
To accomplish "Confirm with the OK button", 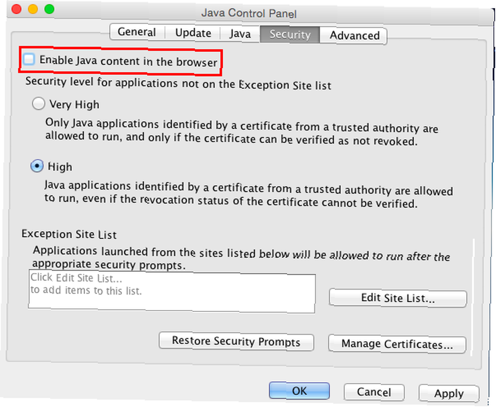I will pyautogui.click(x=299, y=391).
